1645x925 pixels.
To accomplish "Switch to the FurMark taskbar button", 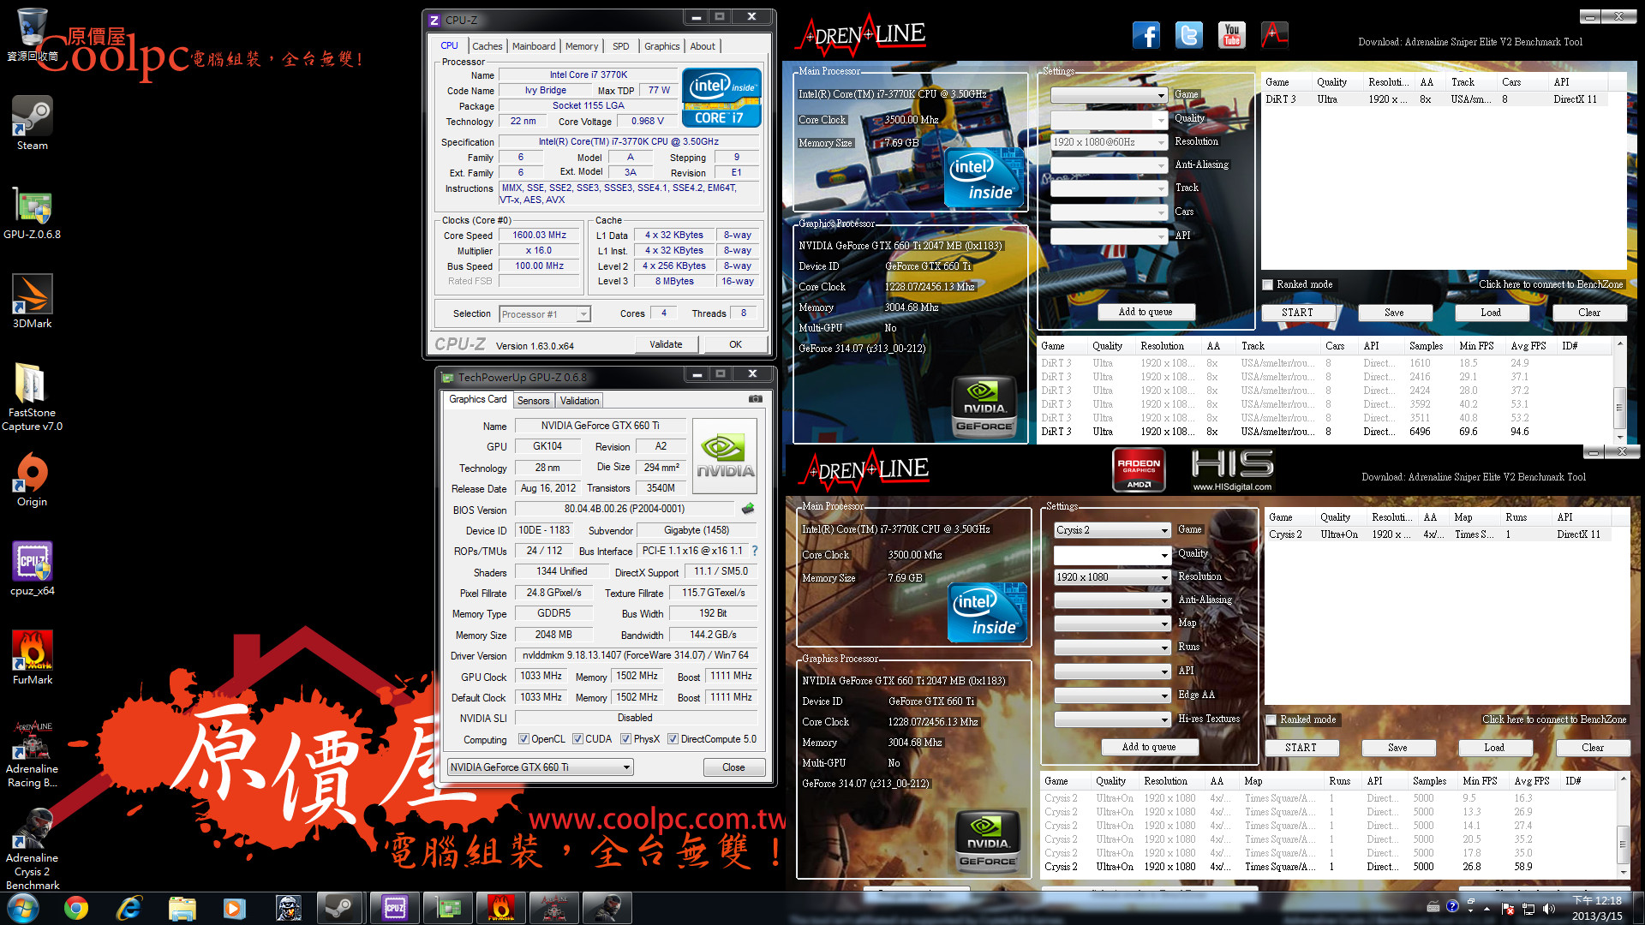I will click(501, 908).
